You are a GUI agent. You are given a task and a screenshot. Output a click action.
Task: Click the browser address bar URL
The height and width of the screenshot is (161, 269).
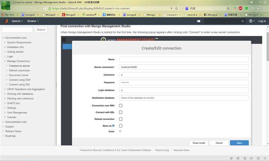[91, 8]
